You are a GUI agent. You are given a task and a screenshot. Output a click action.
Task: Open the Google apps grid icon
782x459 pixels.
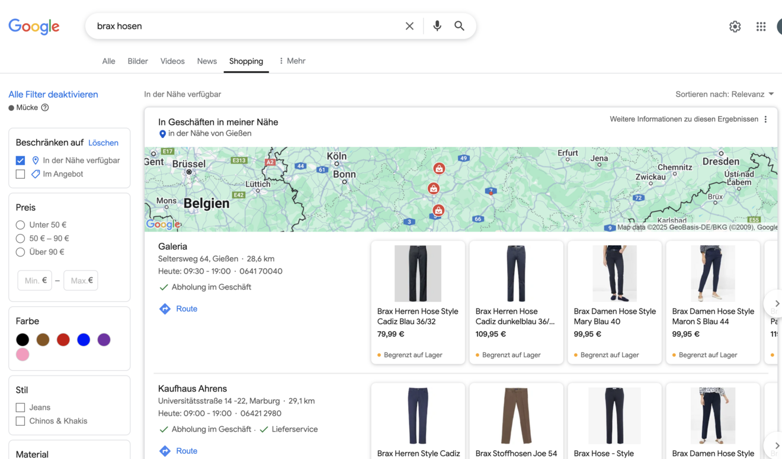(761, 27)
